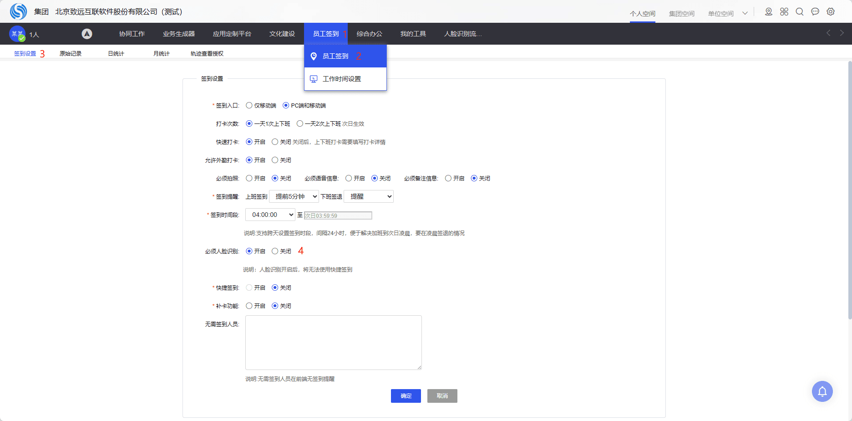Enable 必须备注信息 with 开启 option
Image resolution: width=852 pixels, height=421 pixels.
click(x=448, y=178)
